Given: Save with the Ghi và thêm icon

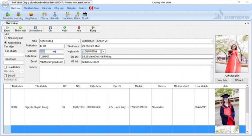Looking at the screenshot, I should coord(35,29).
